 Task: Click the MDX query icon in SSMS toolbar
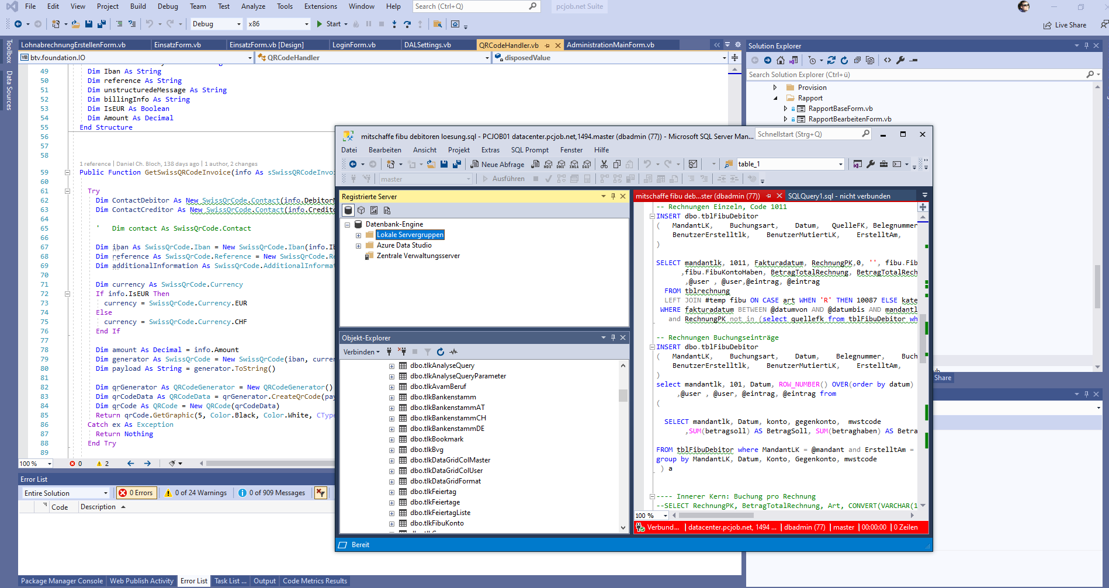pyautogui.click(x=548, y=164)
